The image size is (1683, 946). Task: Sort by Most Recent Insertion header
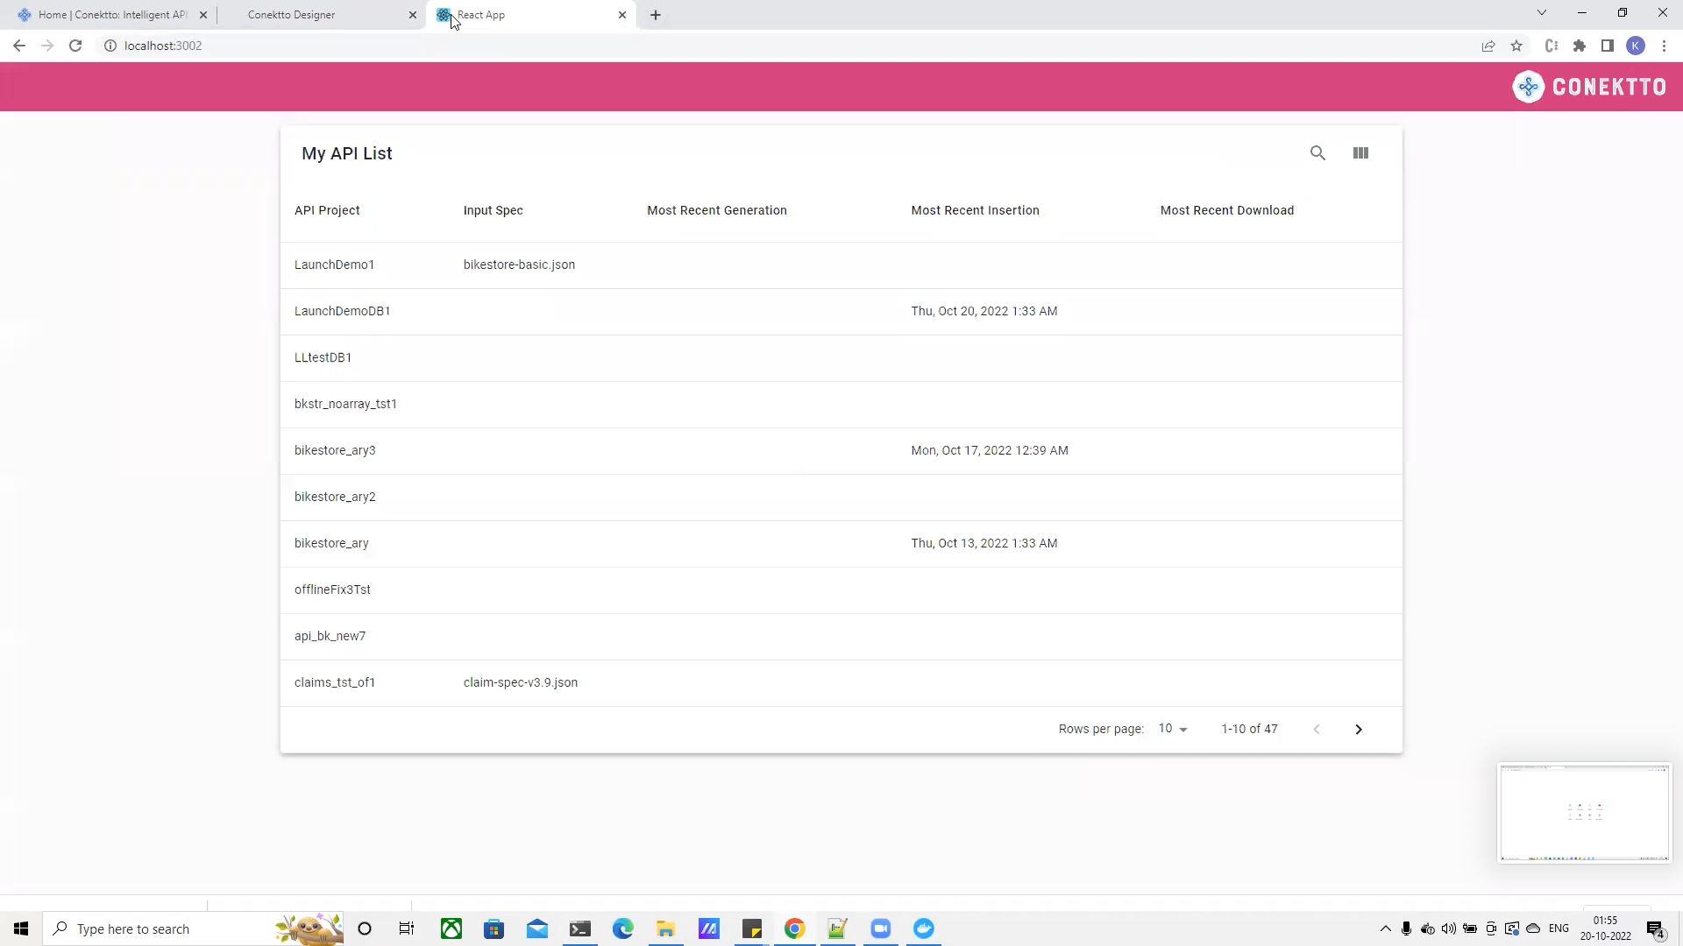coord(975,210)
